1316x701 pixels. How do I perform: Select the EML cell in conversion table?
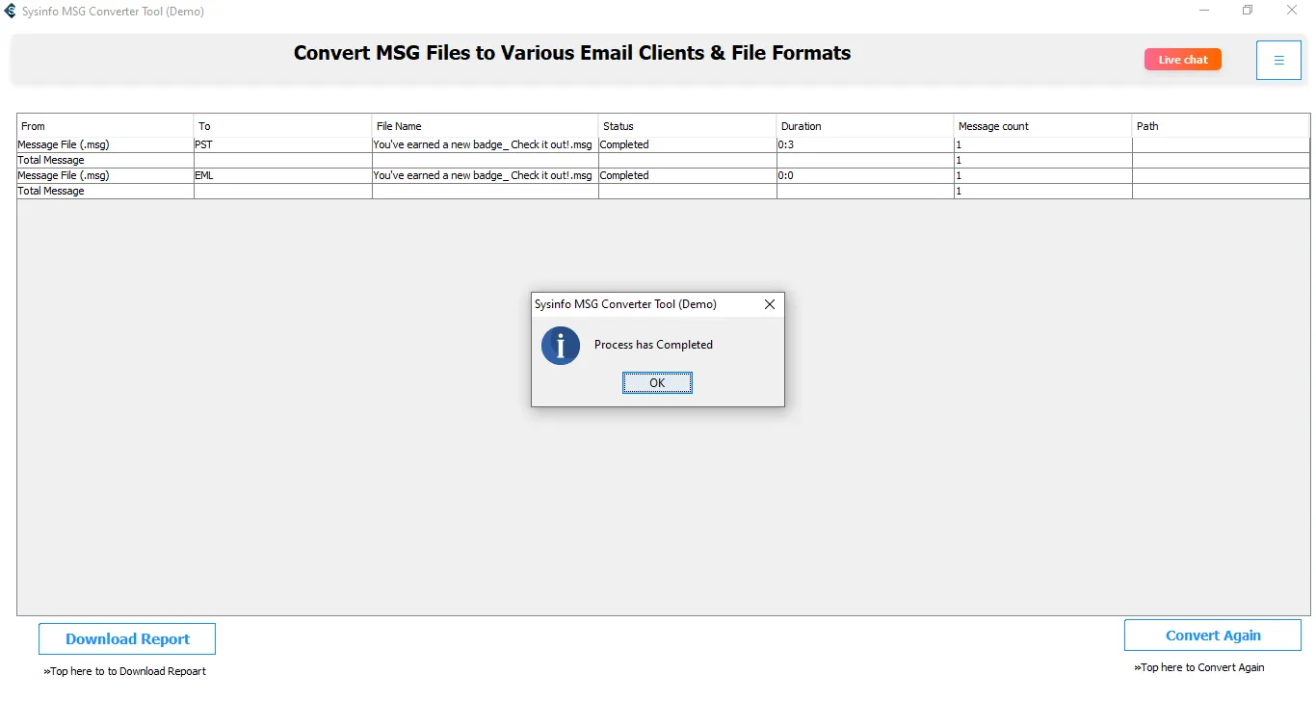pyautogui.click(x=204, y=175)
